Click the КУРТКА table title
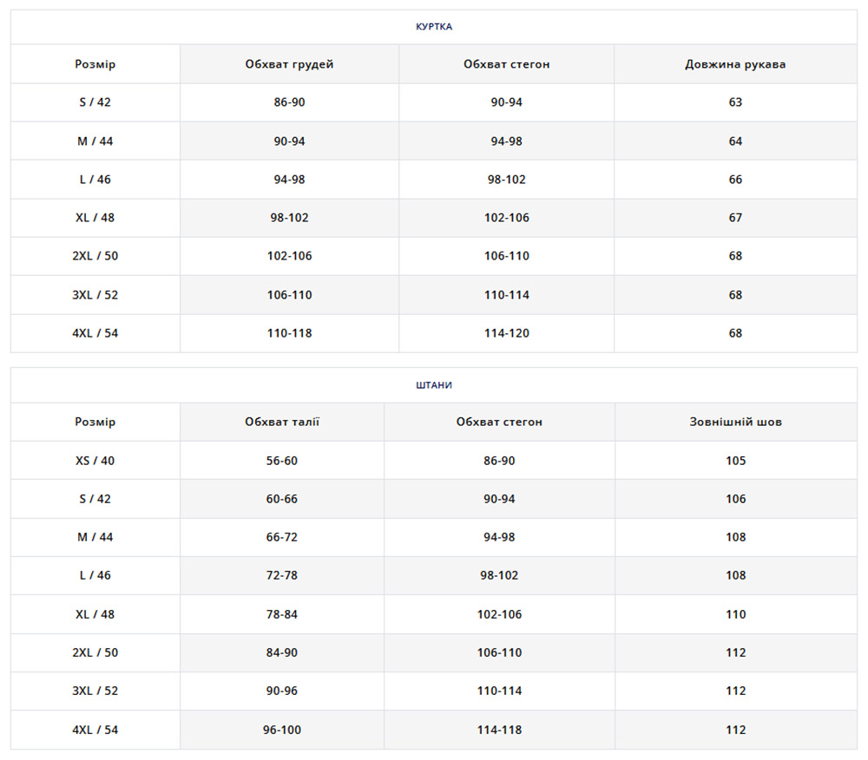 [433, 27]
